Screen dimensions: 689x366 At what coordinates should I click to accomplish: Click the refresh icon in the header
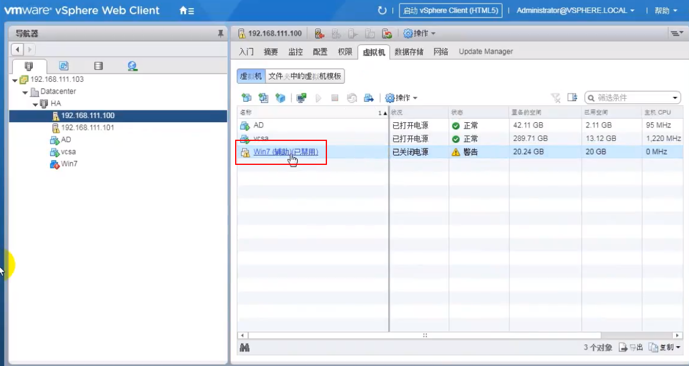click(x=382, y=11)
